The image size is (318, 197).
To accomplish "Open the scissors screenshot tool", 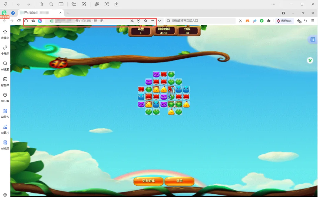I will coord(241,21).
